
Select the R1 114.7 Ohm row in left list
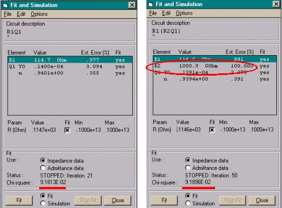point(70,60)
